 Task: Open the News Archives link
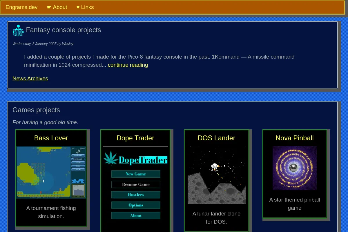tap(30, 79)
